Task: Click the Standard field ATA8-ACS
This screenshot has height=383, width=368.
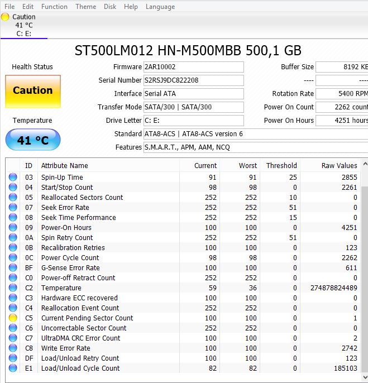Action: point(256,134)
